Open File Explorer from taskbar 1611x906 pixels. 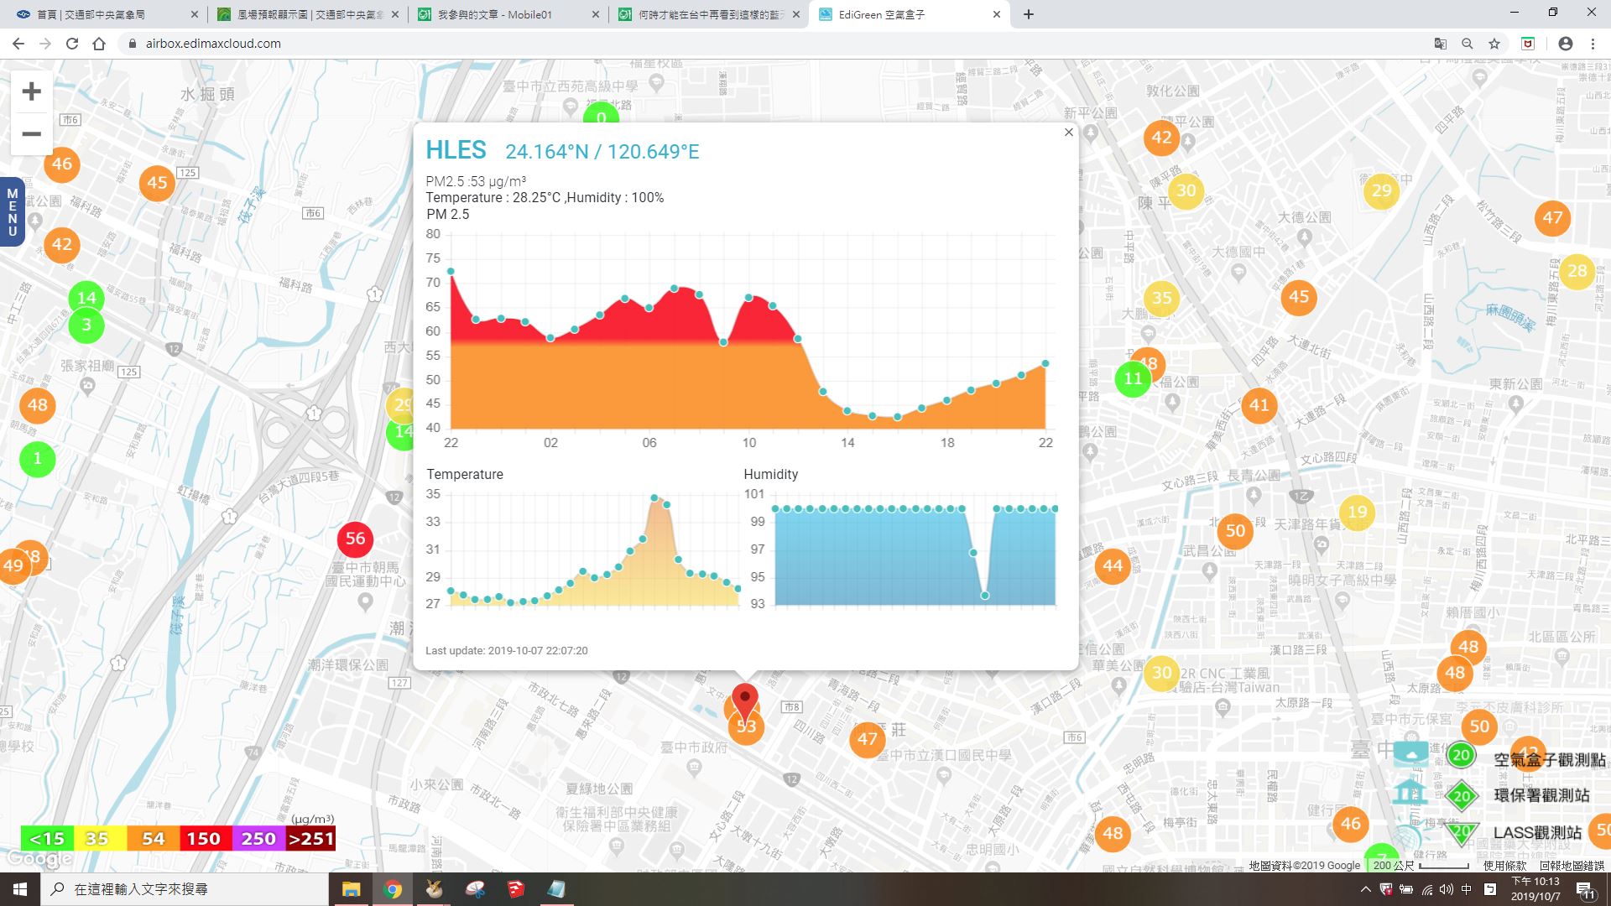351,889
